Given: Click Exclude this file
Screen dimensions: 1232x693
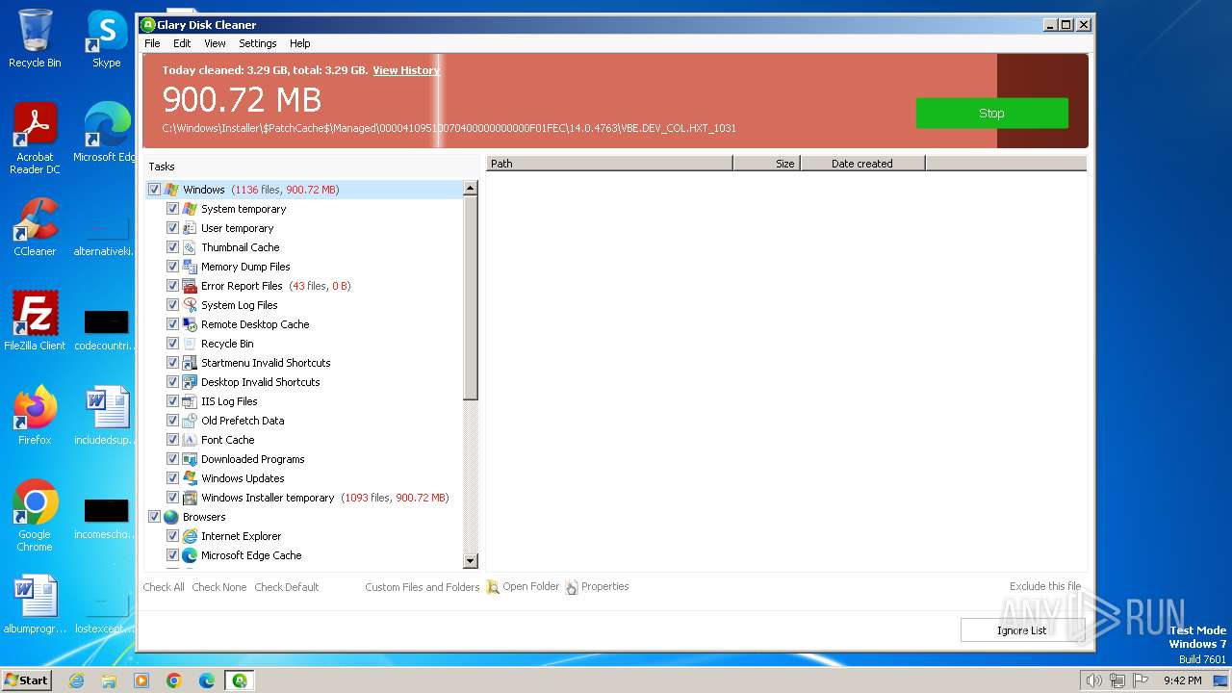Looking at the screenshot, I should 1045,586.
